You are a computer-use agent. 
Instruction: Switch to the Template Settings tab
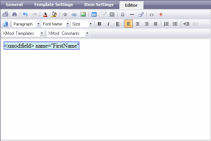click(53, 4)
